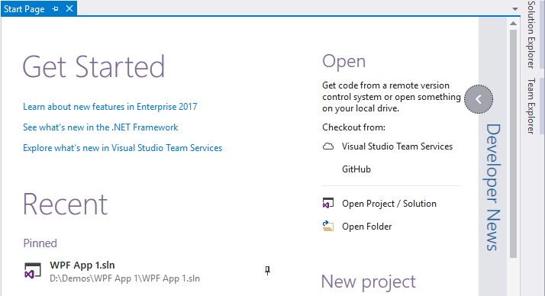This screenshot has height=296, width=545.
Task: Click the Pinned section heading
Action: tap(40, 243)
